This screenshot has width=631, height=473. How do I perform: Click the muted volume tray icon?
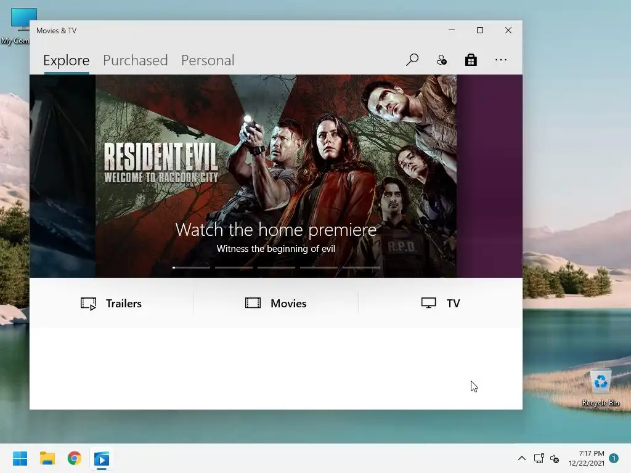tap(555, 458)
